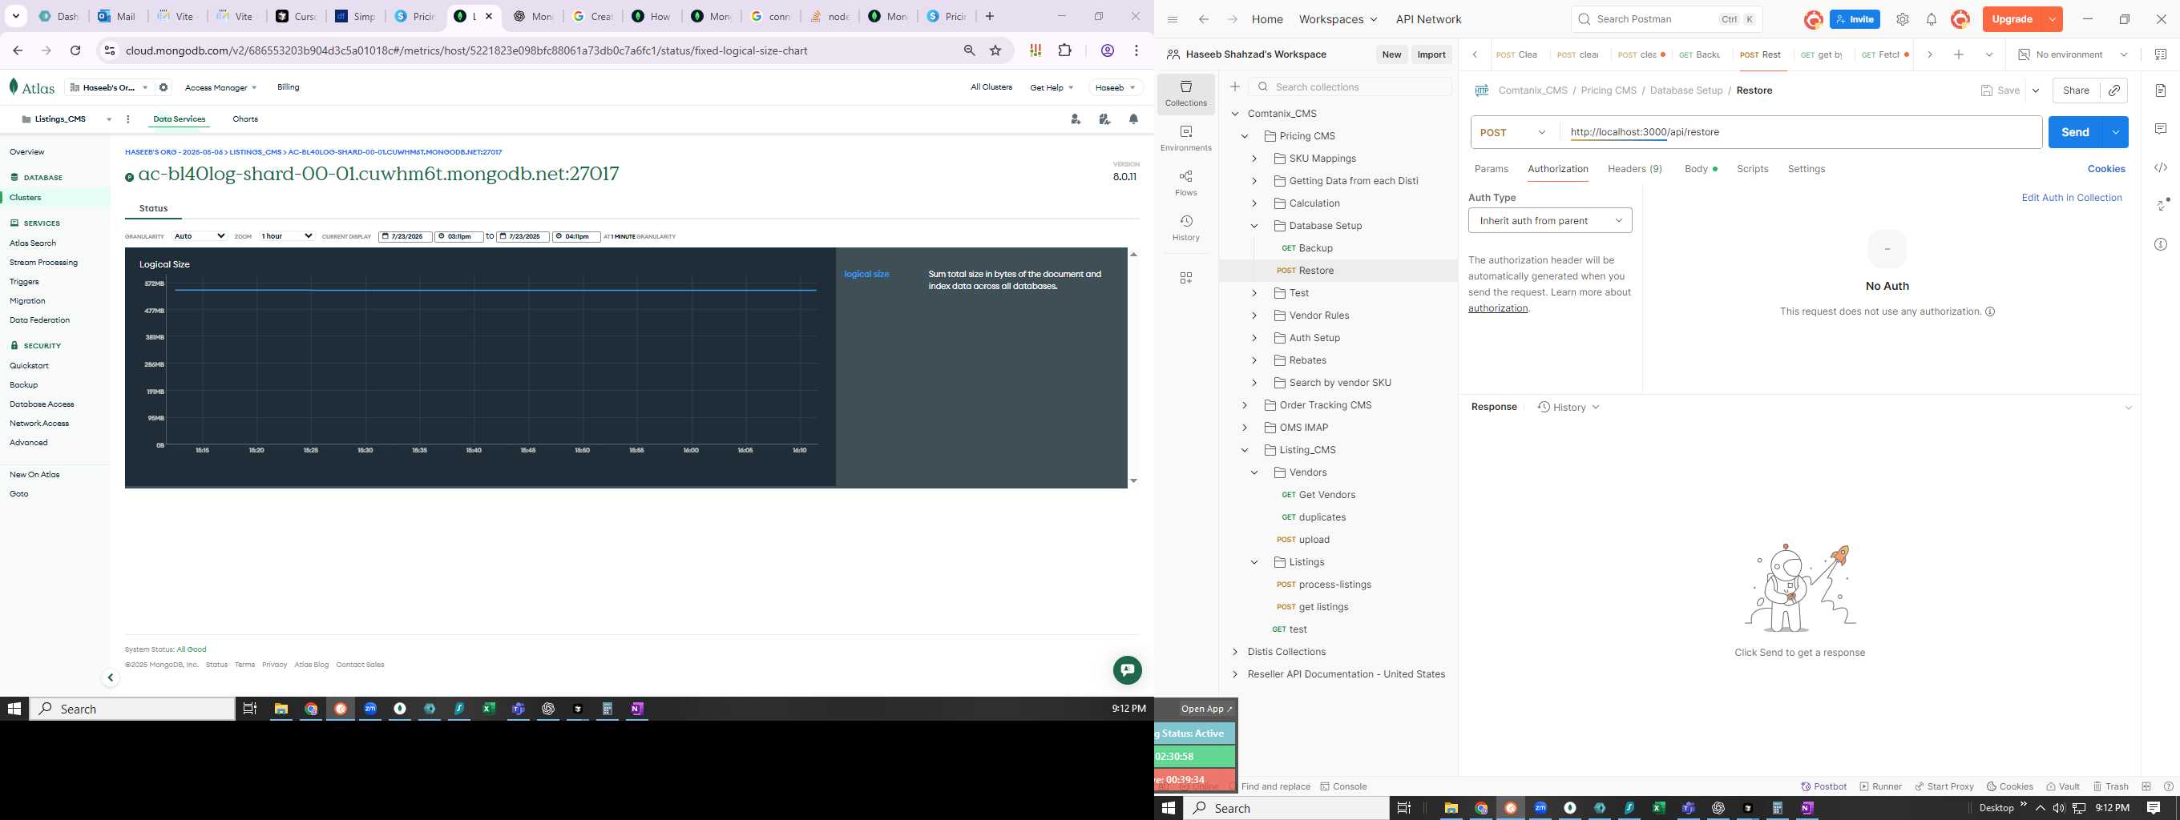
Task: Click logical size legend label
Action: click(x=866, y=275)
